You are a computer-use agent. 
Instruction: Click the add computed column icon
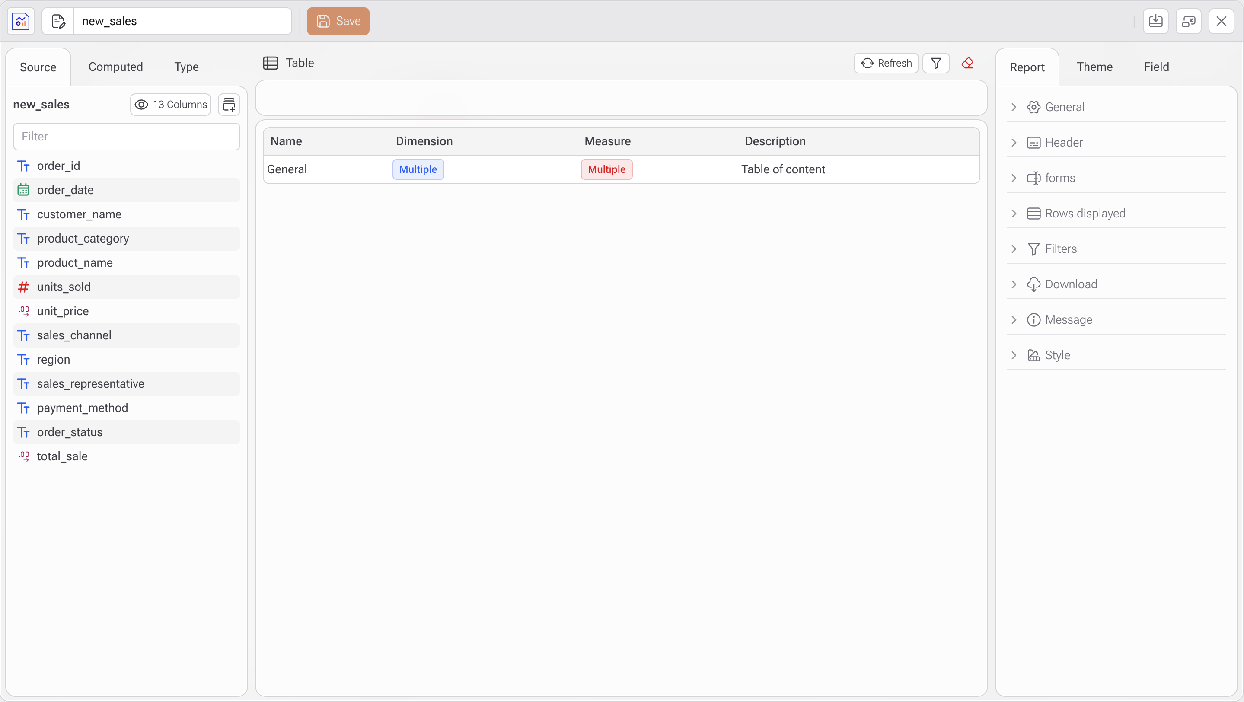[x=229, y=105]
